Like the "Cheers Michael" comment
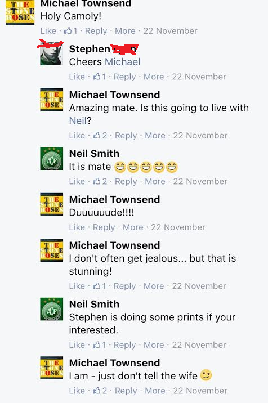 [x=77, y=77]
